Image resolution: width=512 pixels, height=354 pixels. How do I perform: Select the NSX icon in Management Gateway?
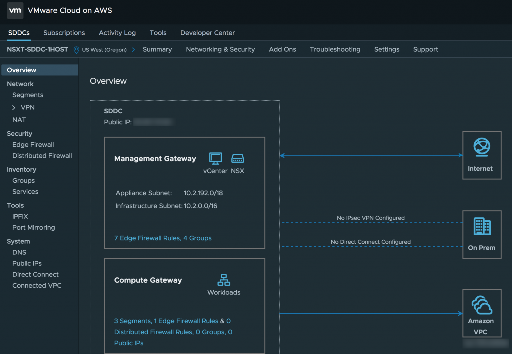click(x=238, y=157)
